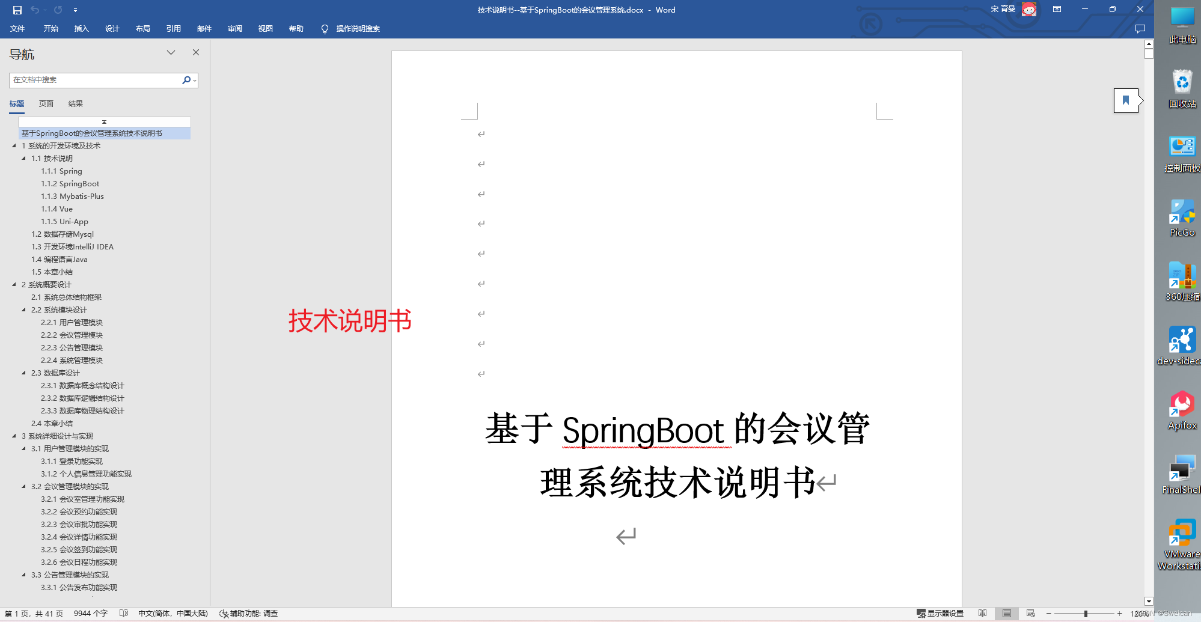This screenshot has height=622, width=1201.
Task: Open the undo history dropdown arrow
Action: click(44, 10)
